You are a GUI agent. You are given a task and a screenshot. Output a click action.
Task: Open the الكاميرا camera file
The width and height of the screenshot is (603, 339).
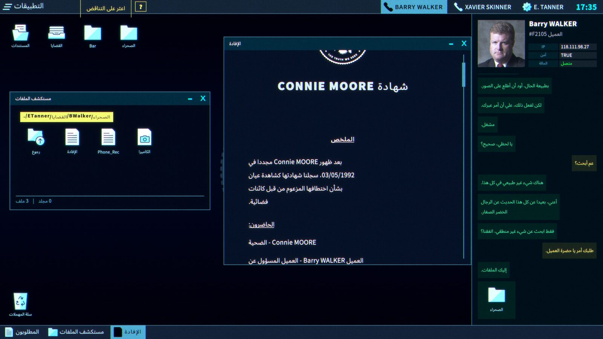click(144, 141)
